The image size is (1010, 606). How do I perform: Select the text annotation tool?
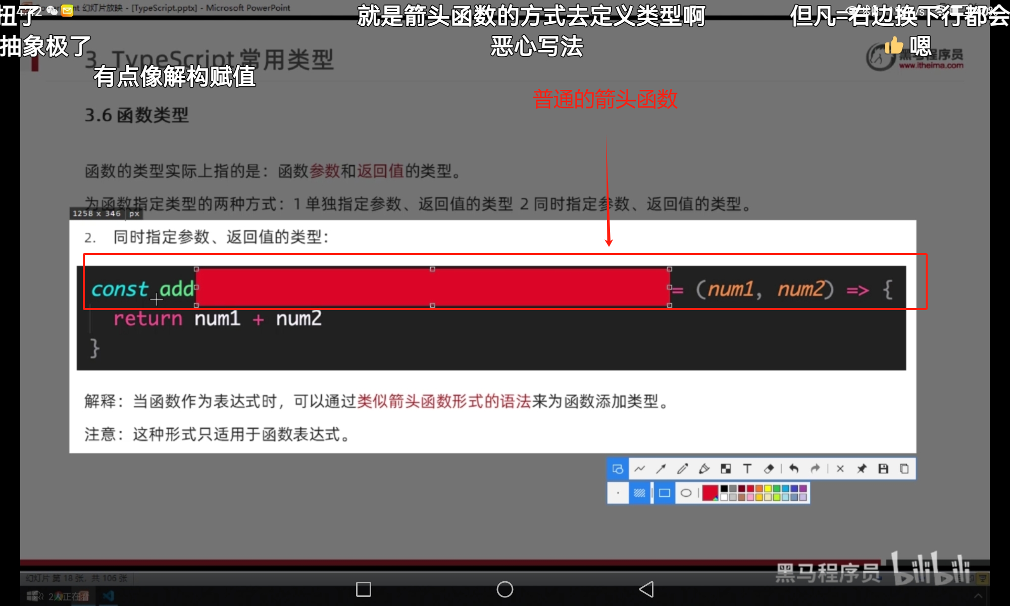[747, 469]
